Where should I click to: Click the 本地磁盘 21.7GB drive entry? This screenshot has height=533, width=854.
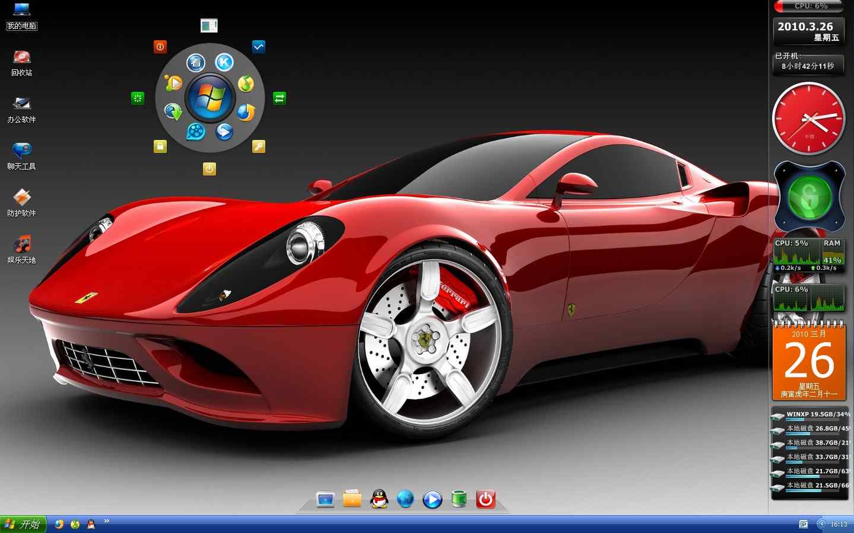[811, 473]
